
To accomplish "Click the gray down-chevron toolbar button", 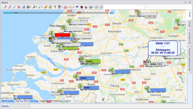I will coord(96,7).
